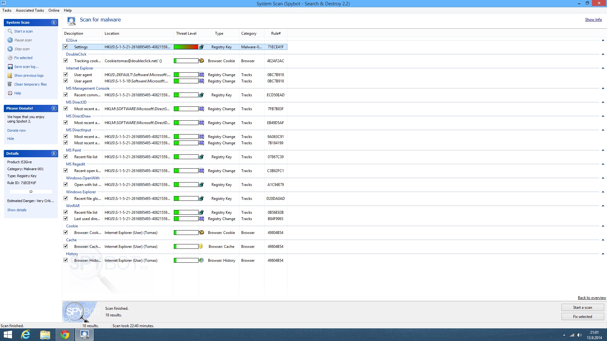Uncheck the E2Give Settings entry checkbox
This screenshot has width=607, height=341.
pyautogui.click(x=66, y=47)
